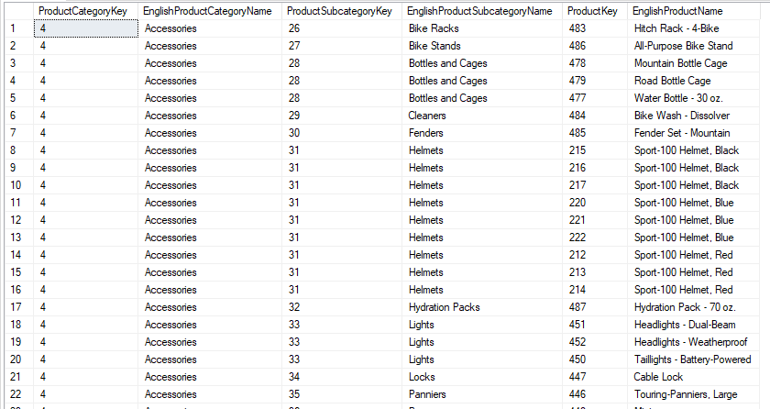Select row number 1 header
Screen dimensions: 770x409
click(19, 28)
